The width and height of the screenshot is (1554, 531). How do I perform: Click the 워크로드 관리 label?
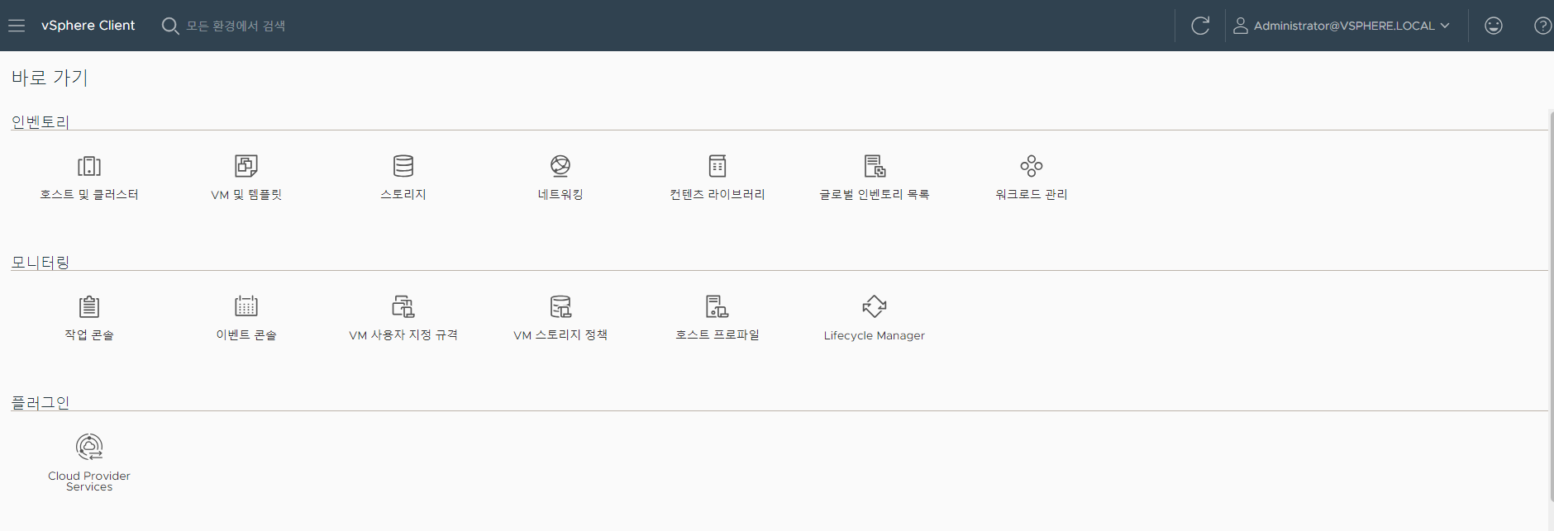(1032, 195)
